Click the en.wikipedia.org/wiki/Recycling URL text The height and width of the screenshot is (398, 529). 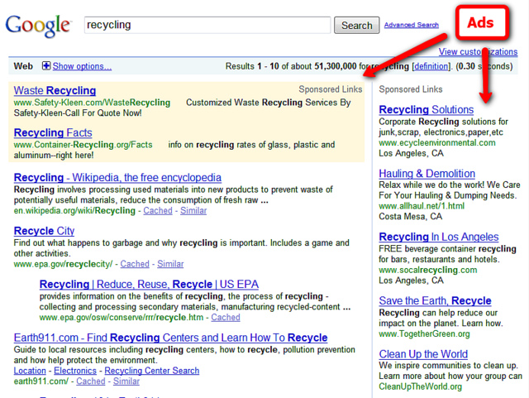(x=74, y=210)
